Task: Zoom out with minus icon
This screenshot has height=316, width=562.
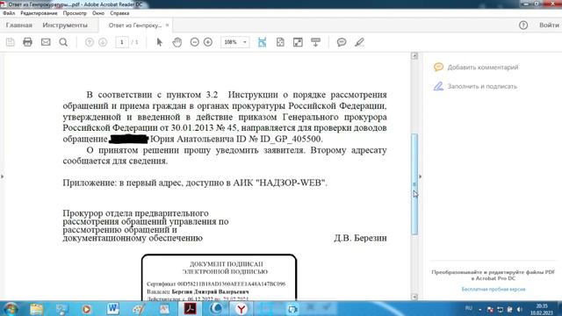Action: (x=194, y=42)
